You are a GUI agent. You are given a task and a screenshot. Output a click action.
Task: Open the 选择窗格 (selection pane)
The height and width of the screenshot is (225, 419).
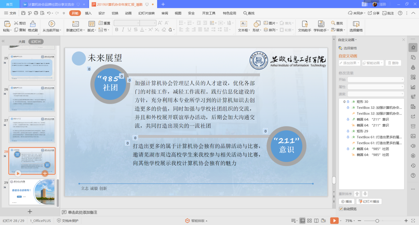tap(356, 26)
